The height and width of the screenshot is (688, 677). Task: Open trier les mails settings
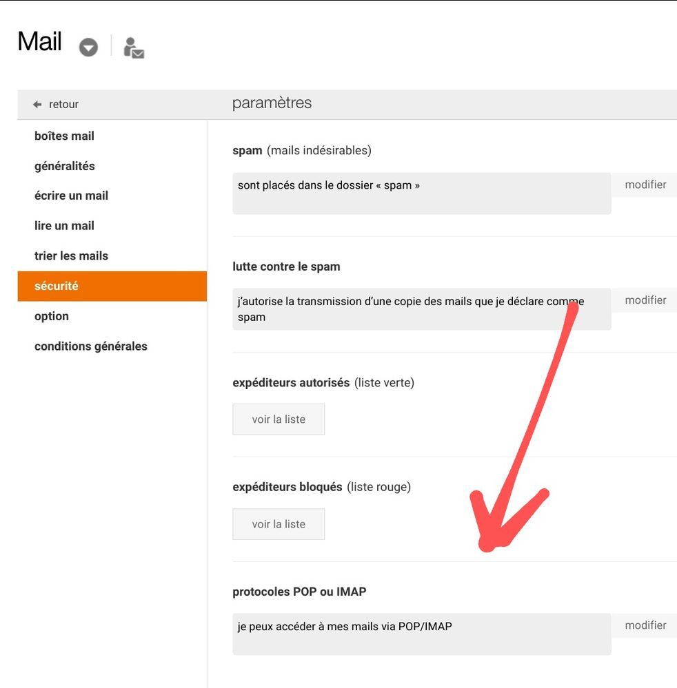[x=71, y=254]
